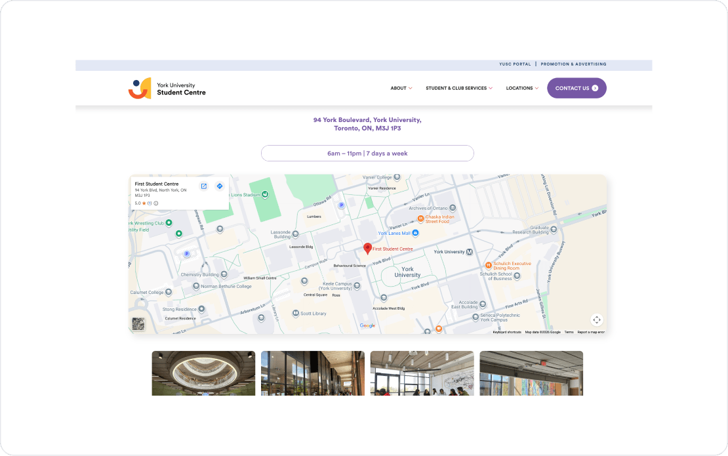Open the map Terms link

[569, 332]
